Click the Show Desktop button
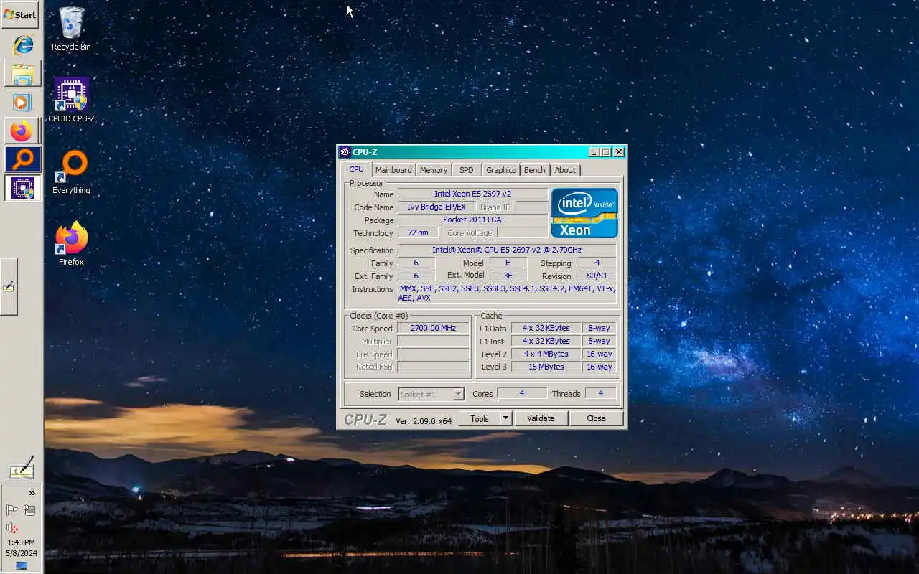 click(22, 567)
